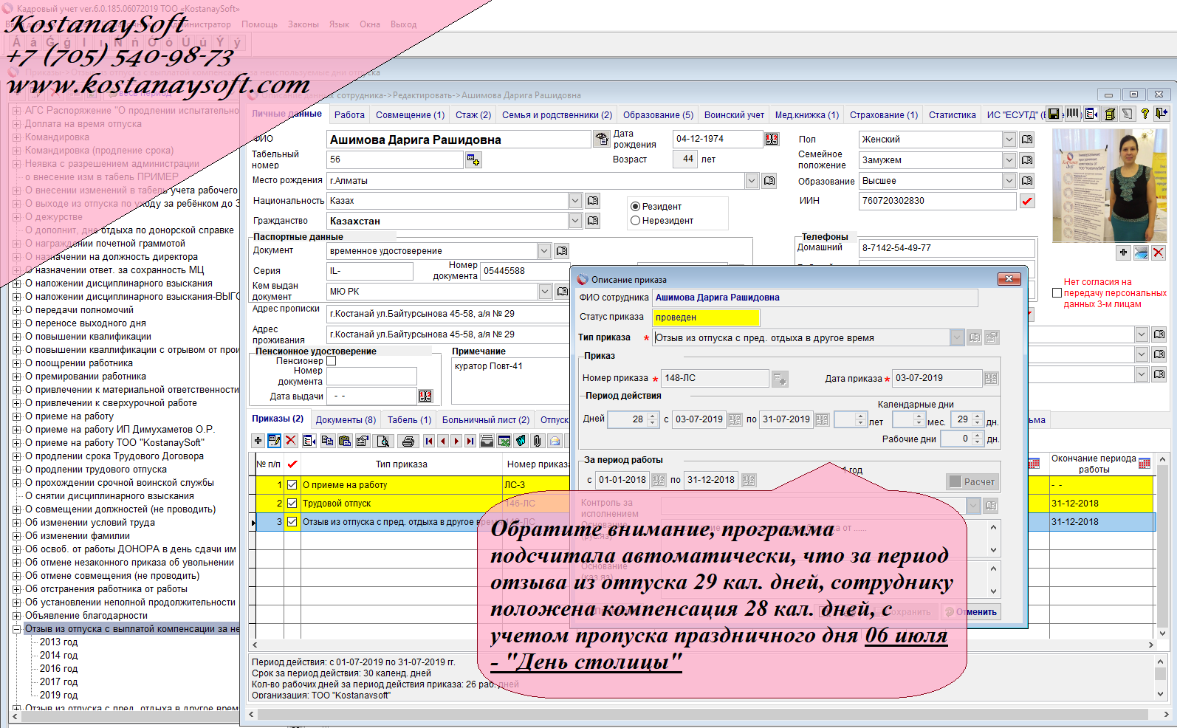Viewport: 1177px width, 728px height.
Task: Click the barcode icon in card toolbar
Action: pos(1073,114)
